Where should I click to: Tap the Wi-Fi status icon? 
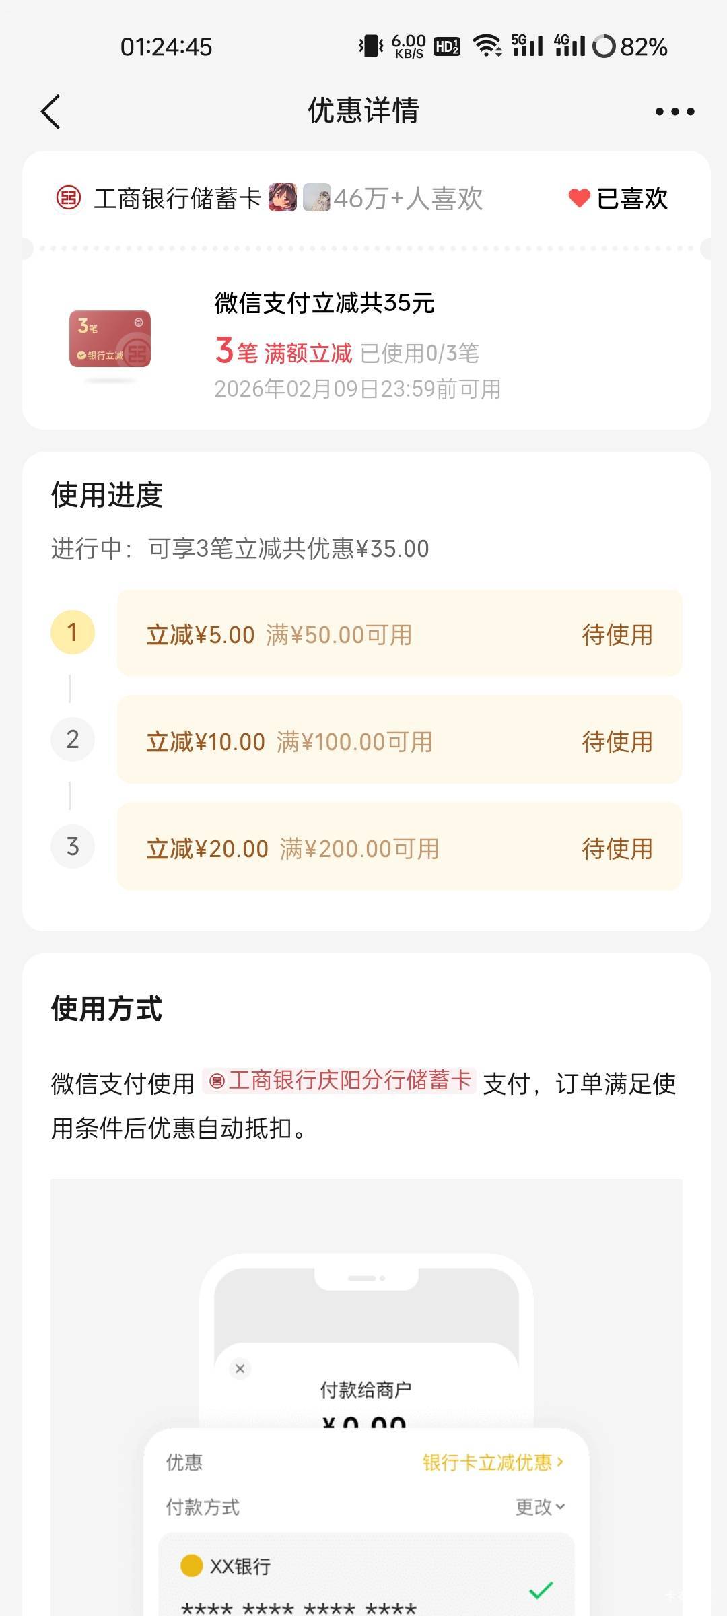click(x=487, y=46)
